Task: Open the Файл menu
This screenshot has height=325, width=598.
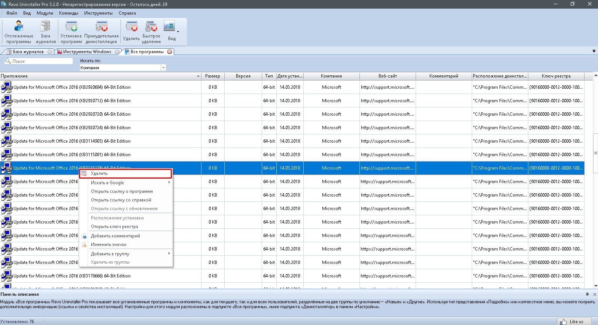Action: coord(12,13)
